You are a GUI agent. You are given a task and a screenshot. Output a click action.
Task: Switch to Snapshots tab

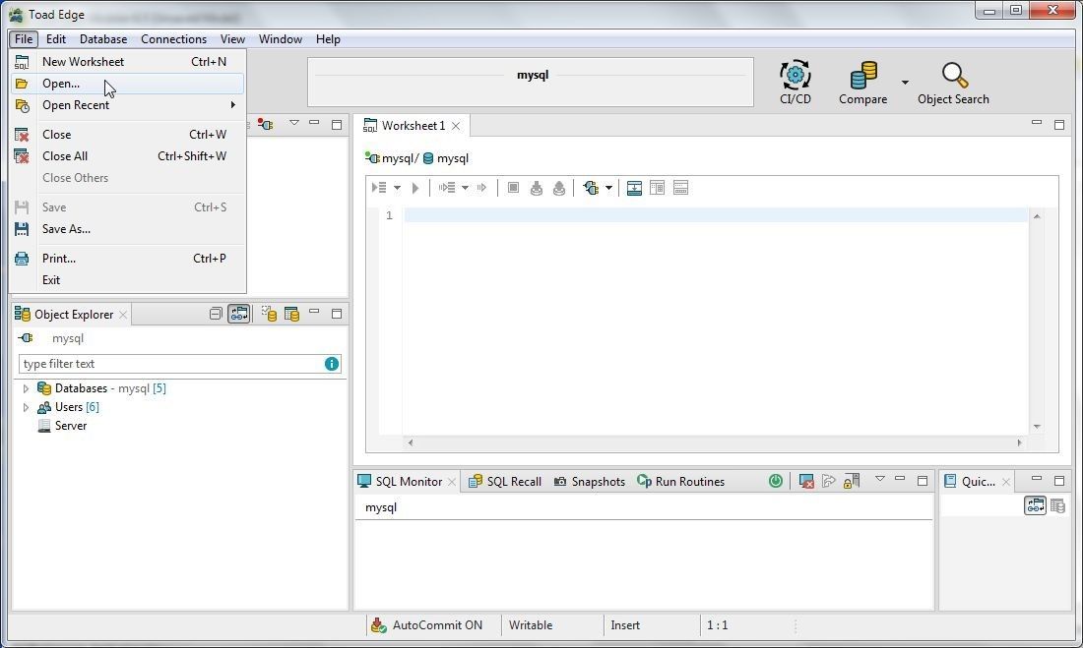click(x=589, y=482)
